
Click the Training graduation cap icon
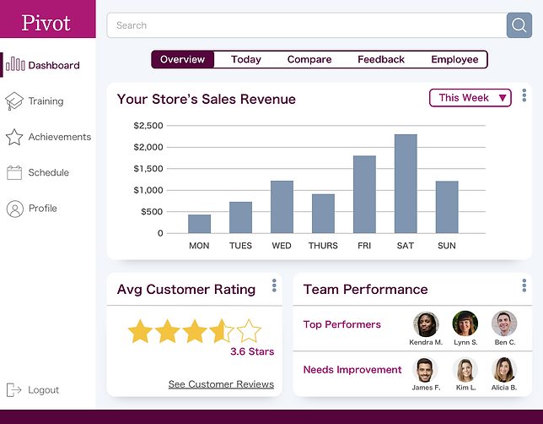(x=14, y=101)
